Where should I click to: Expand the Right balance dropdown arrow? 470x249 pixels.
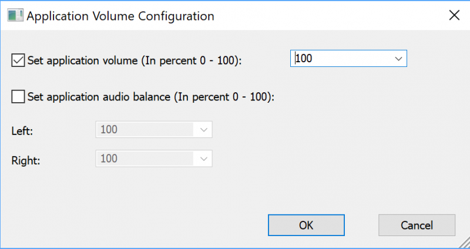coord(203,159)
